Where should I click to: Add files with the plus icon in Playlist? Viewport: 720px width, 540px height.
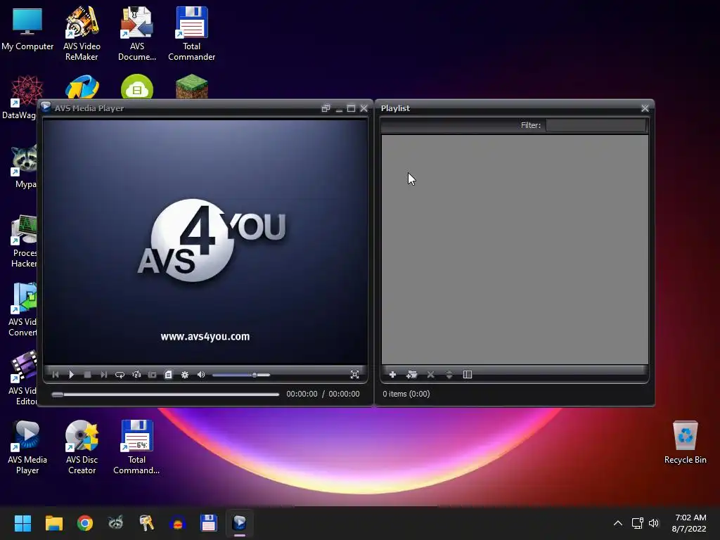coord(392,375)
